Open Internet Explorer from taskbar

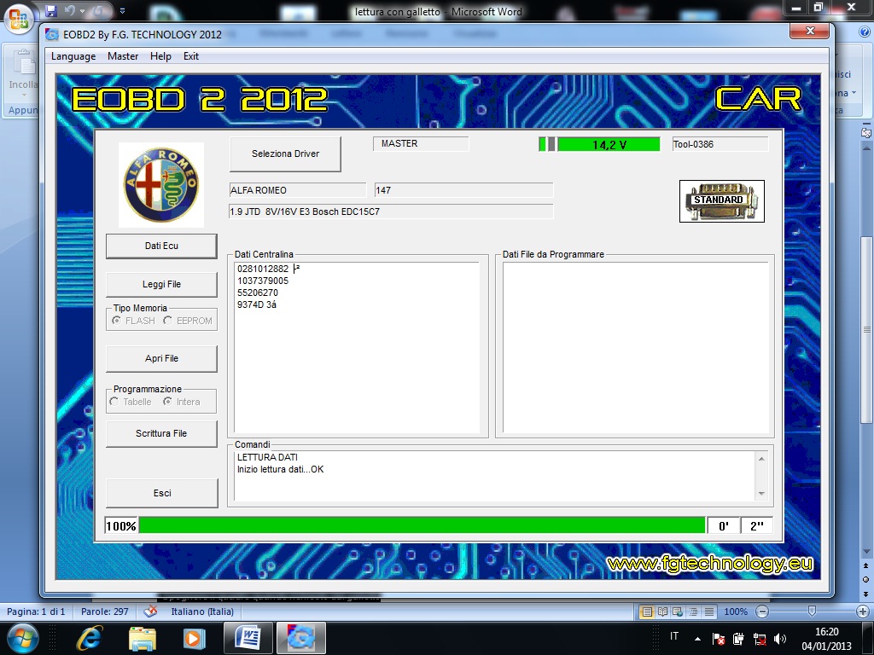[90, 638]
